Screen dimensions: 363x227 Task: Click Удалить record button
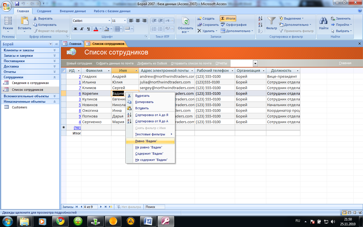(x=207, y=31)
